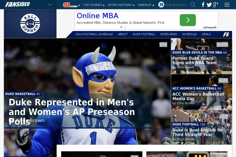Open Duke Represented in AP Preseason Polls headline

72,111
